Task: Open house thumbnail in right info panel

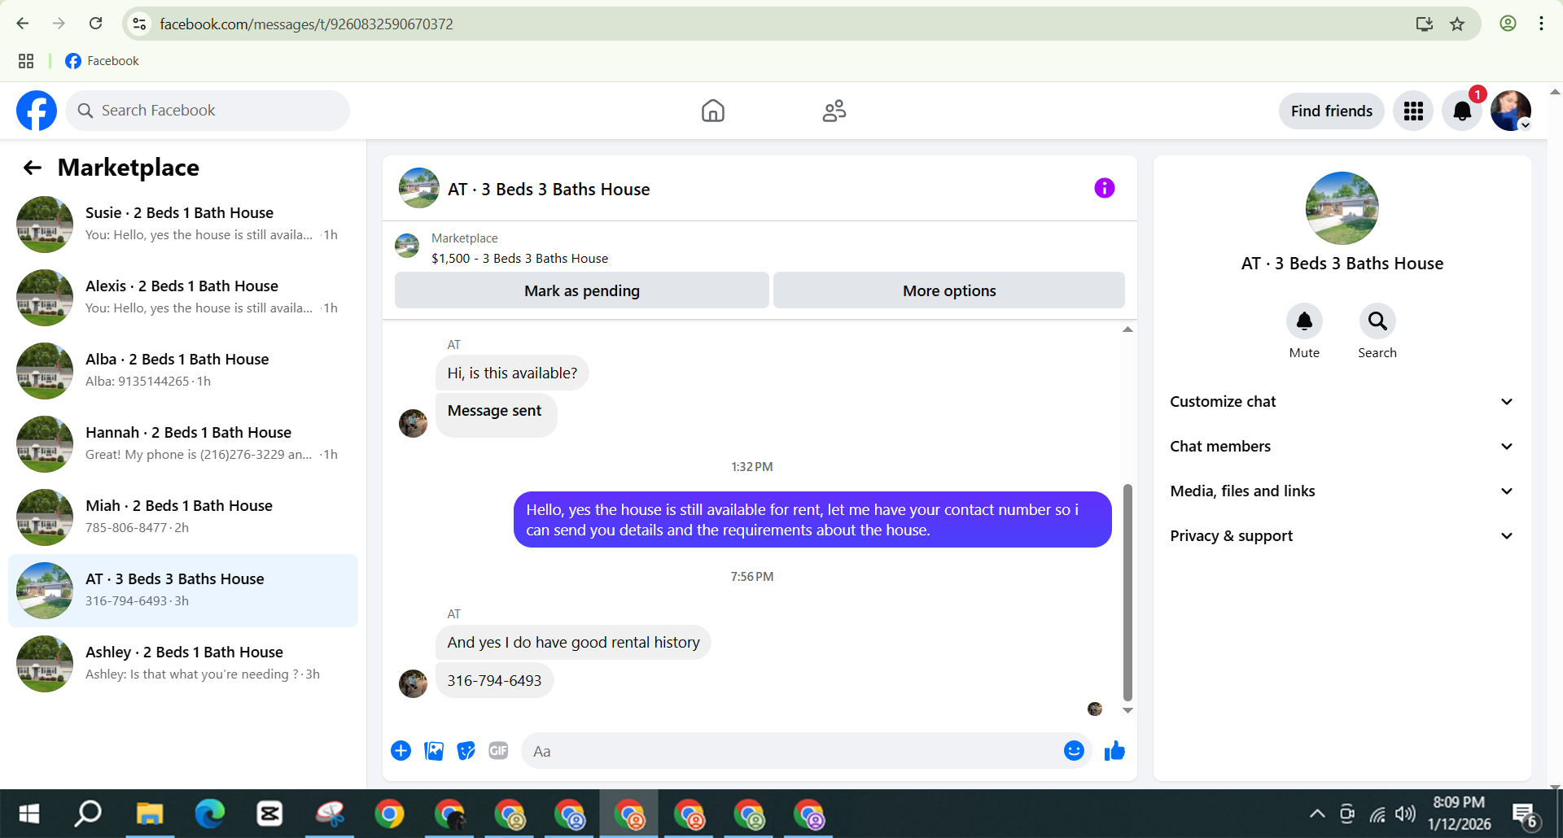Action: 1342,208
